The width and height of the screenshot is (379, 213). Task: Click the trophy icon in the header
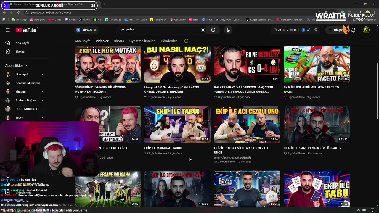click(x=316, y=30)
